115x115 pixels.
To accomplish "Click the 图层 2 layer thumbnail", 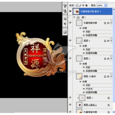I will (79, 58).
